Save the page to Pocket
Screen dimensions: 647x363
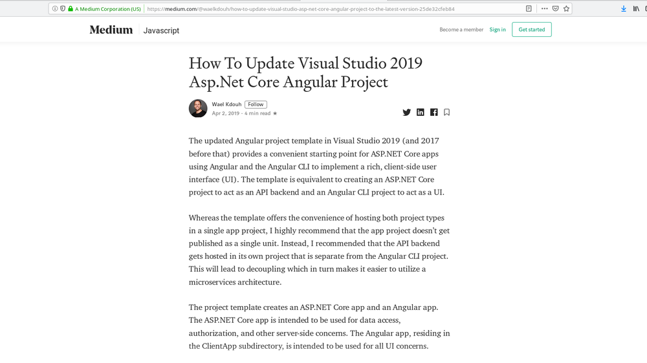[555, 8]
